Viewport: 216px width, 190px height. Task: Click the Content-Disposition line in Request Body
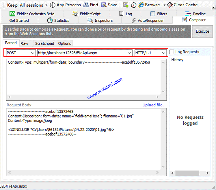coord(71,116)
